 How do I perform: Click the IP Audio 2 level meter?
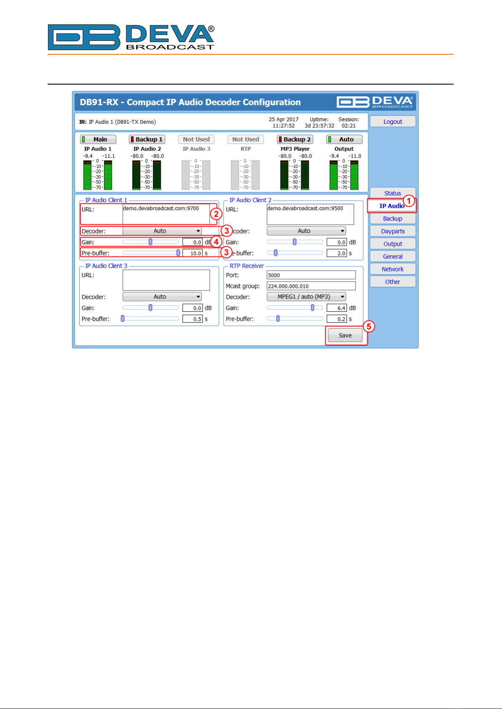pos(147,175)
